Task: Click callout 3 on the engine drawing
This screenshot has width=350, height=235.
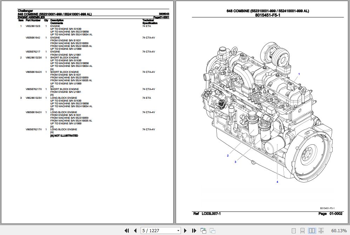Action: [235, 161]
